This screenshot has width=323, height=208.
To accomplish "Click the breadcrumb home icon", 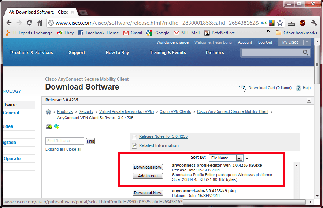I will click(x=48, y=112).
